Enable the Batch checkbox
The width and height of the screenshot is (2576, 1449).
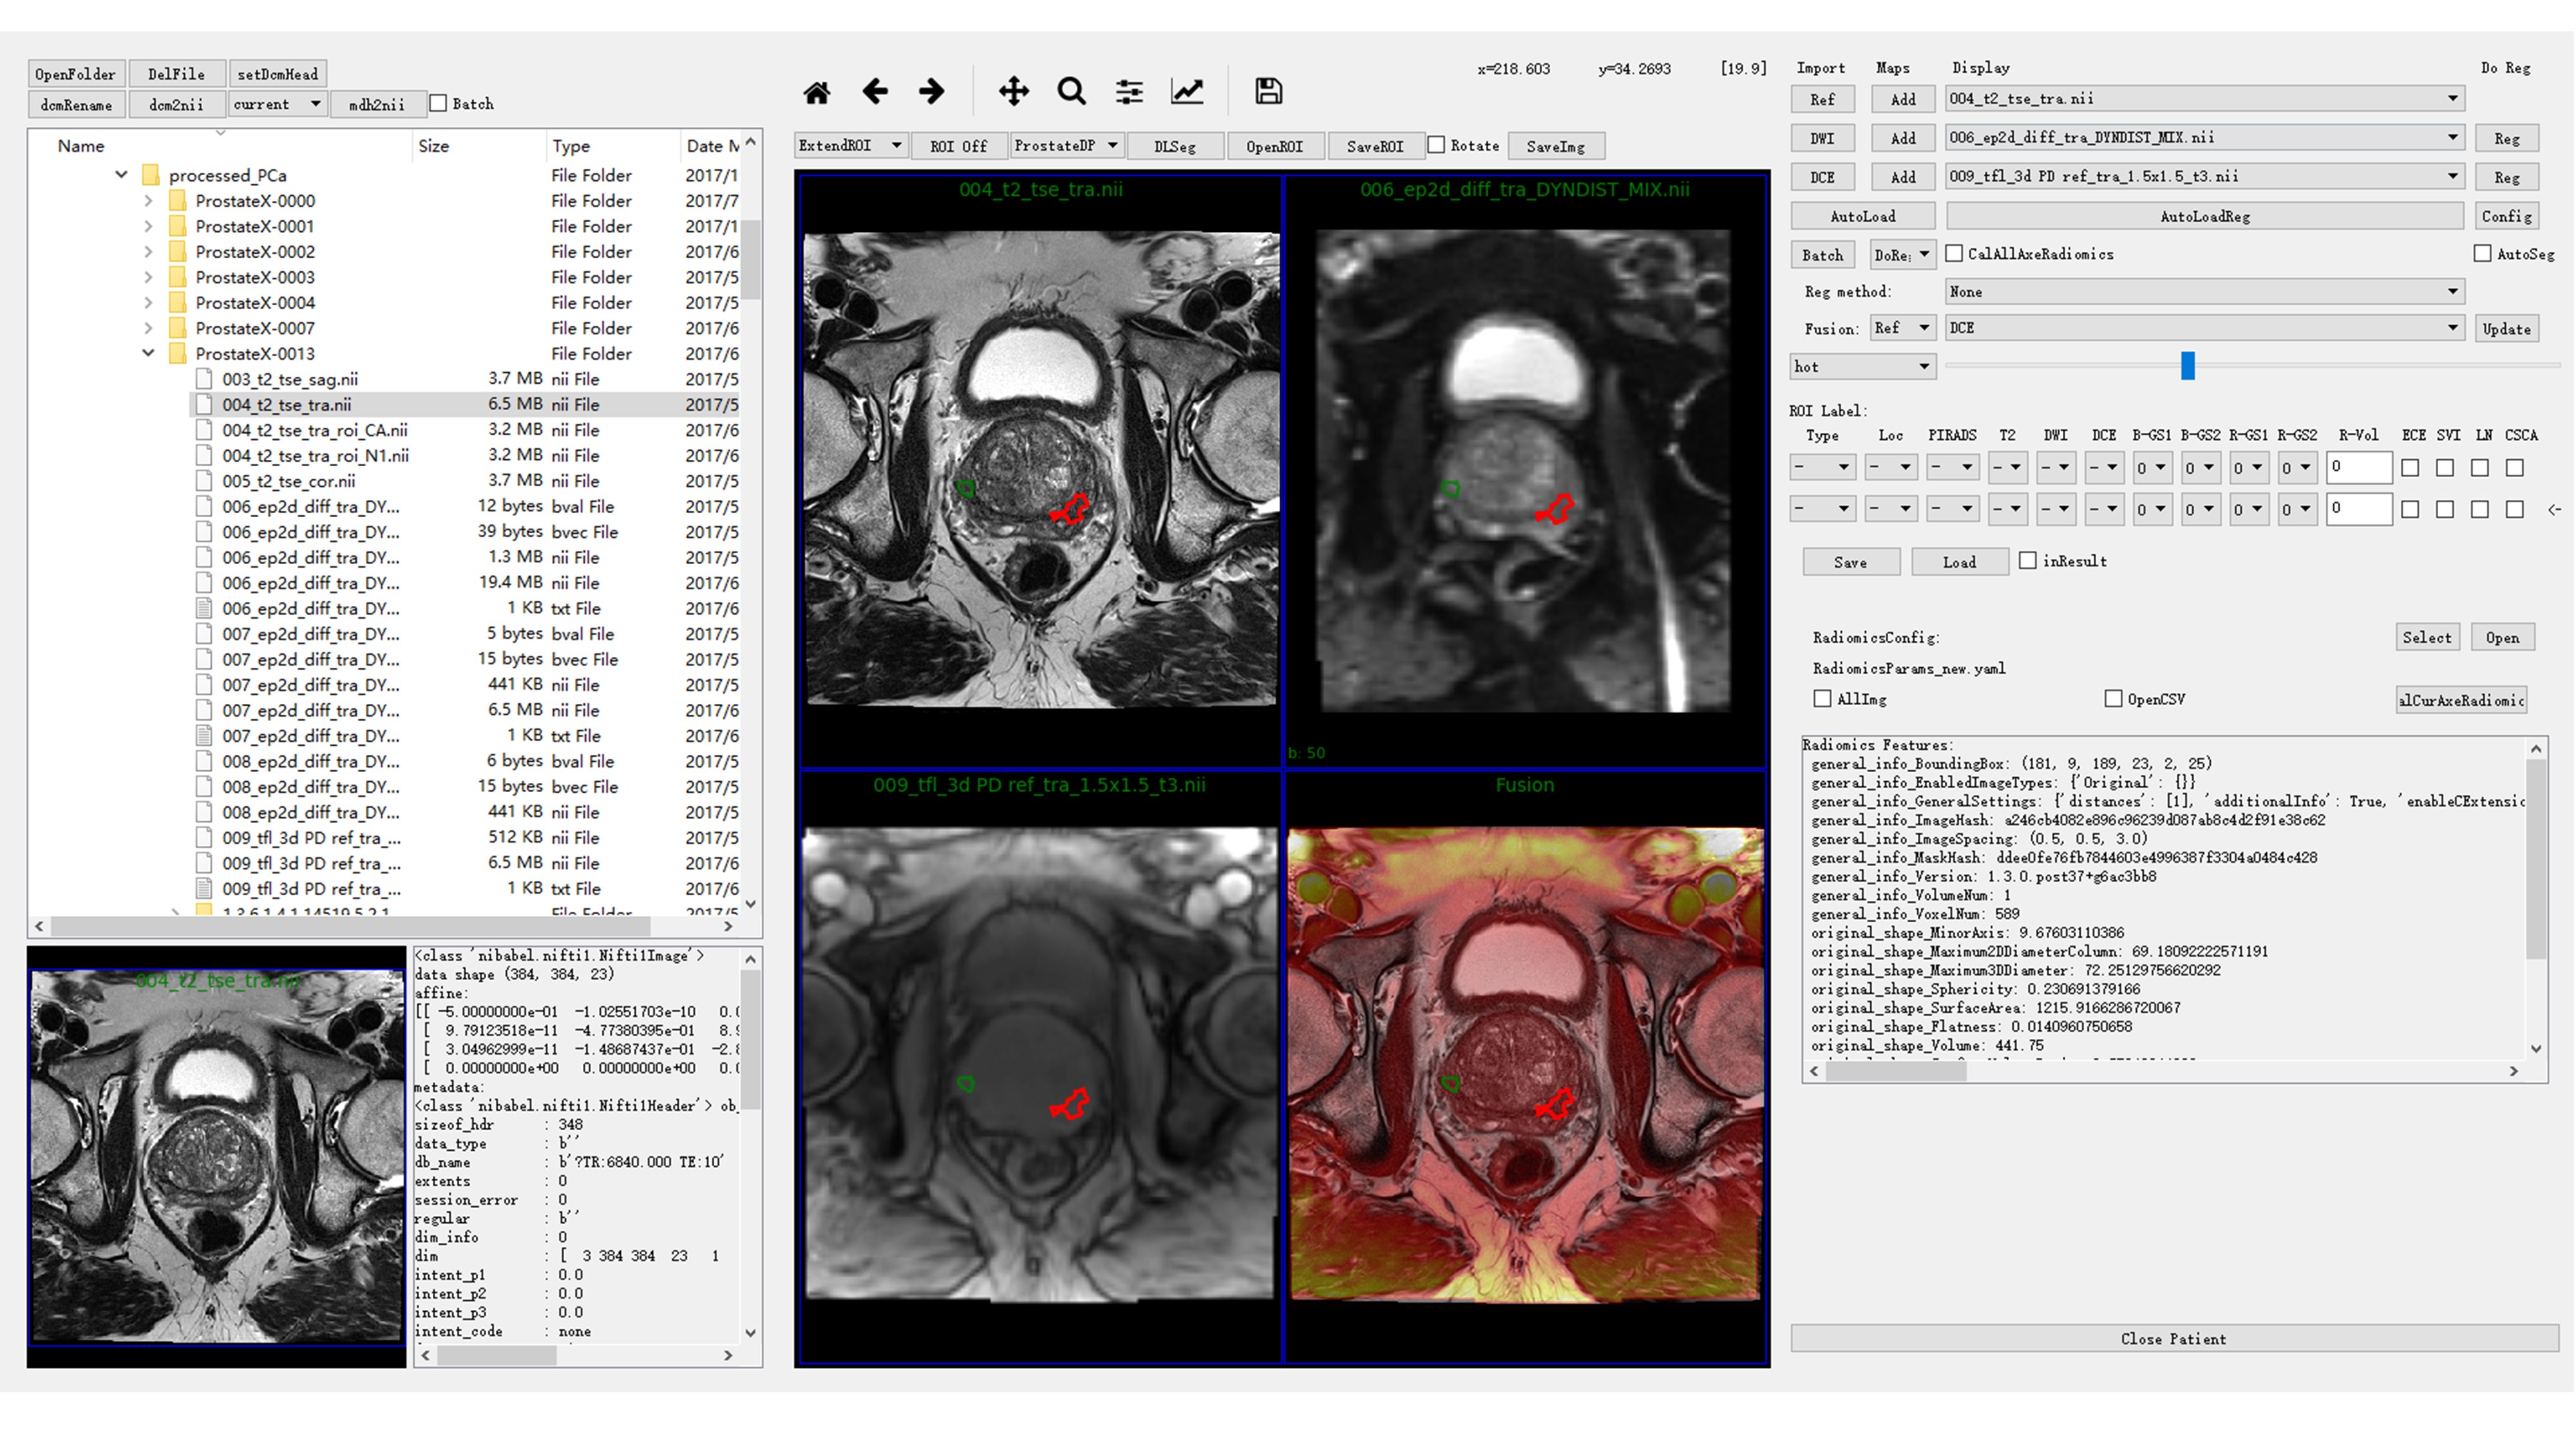click(x=438, y=103)
